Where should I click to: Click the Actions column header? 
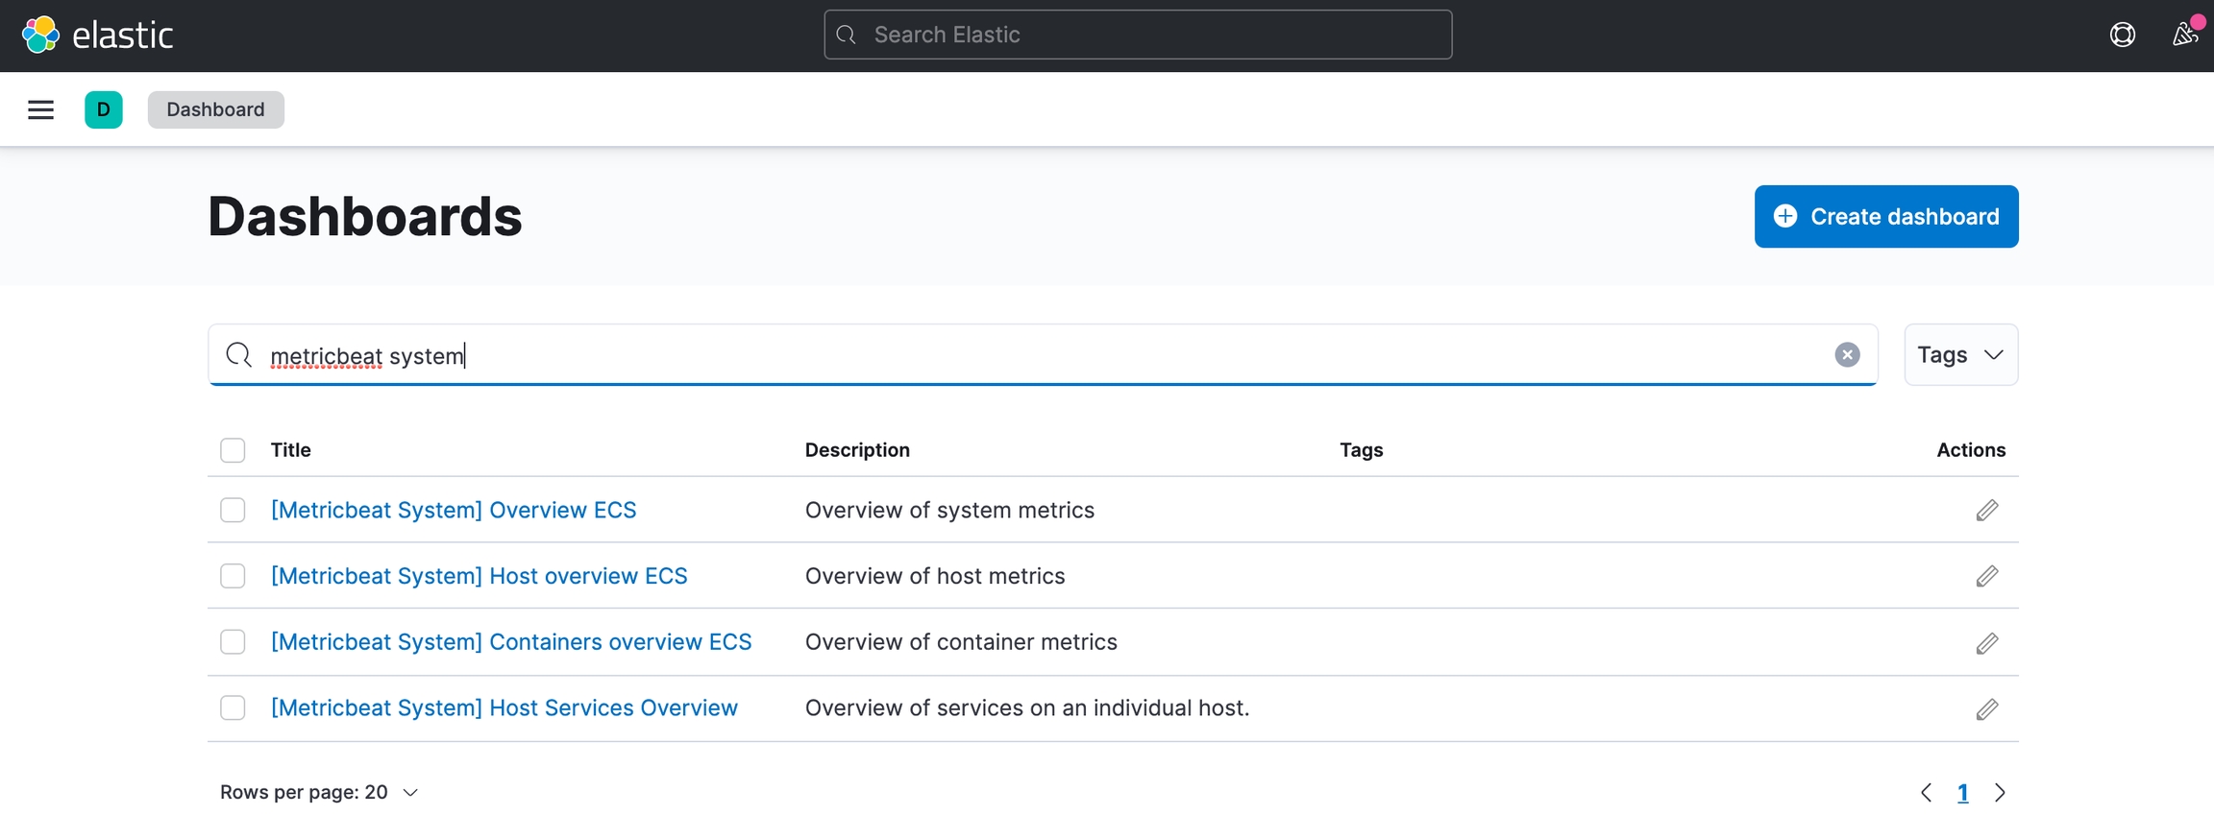tap(1971, 450)
